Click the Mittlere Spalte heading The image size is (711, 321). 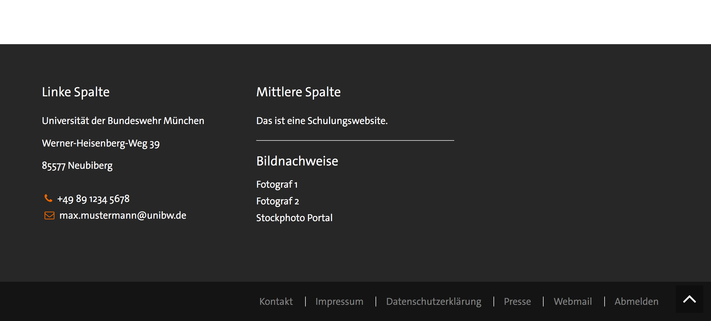pos(298,92)
